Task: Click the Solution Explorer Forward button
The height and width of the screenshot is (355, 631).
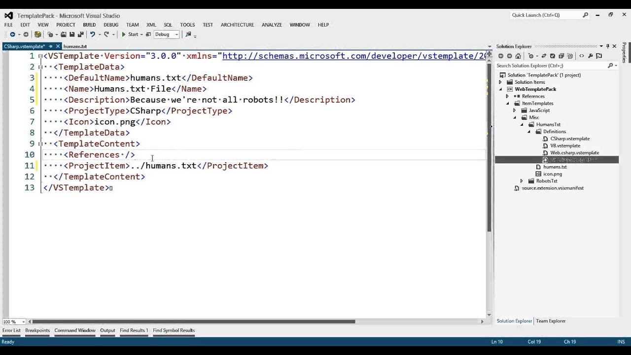Action: point(509,56)
